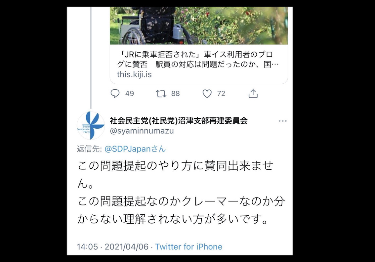Click the 14:05 · 2021/04/06 timestamp
The image size is (375, 262).
pos(113,247)
